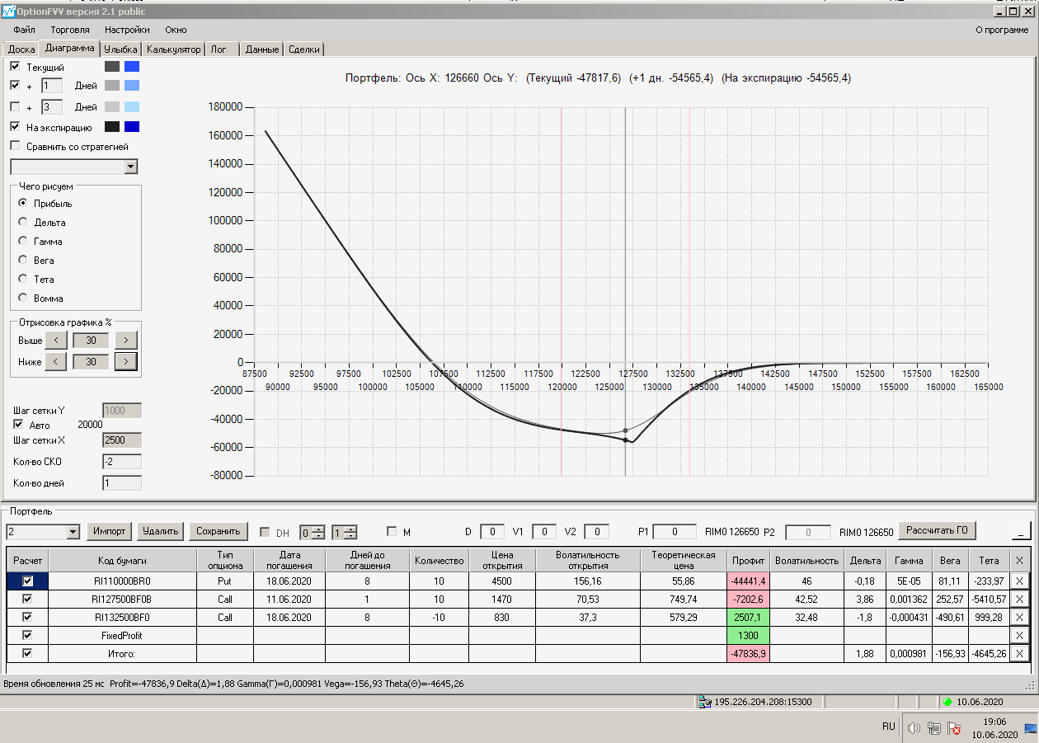Uncheck Расчет for RI127500BF0B row
The image size is (1039, 743).
click(27, 599)
